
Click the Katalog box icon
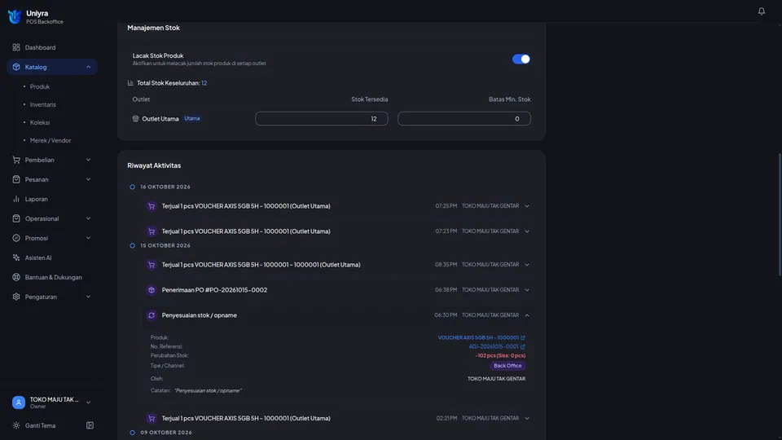(16, 67)
